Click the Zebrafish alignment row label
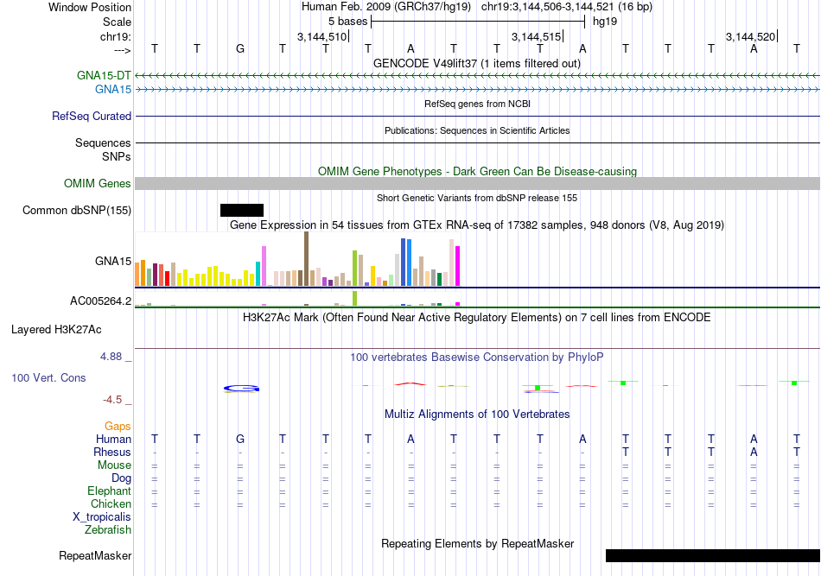 coord(108,530)
